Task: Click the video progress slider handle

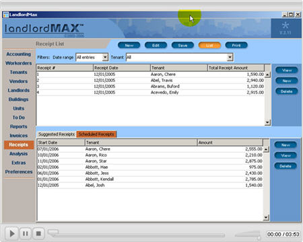Action: pyautogui.click(x=53, y=233)
